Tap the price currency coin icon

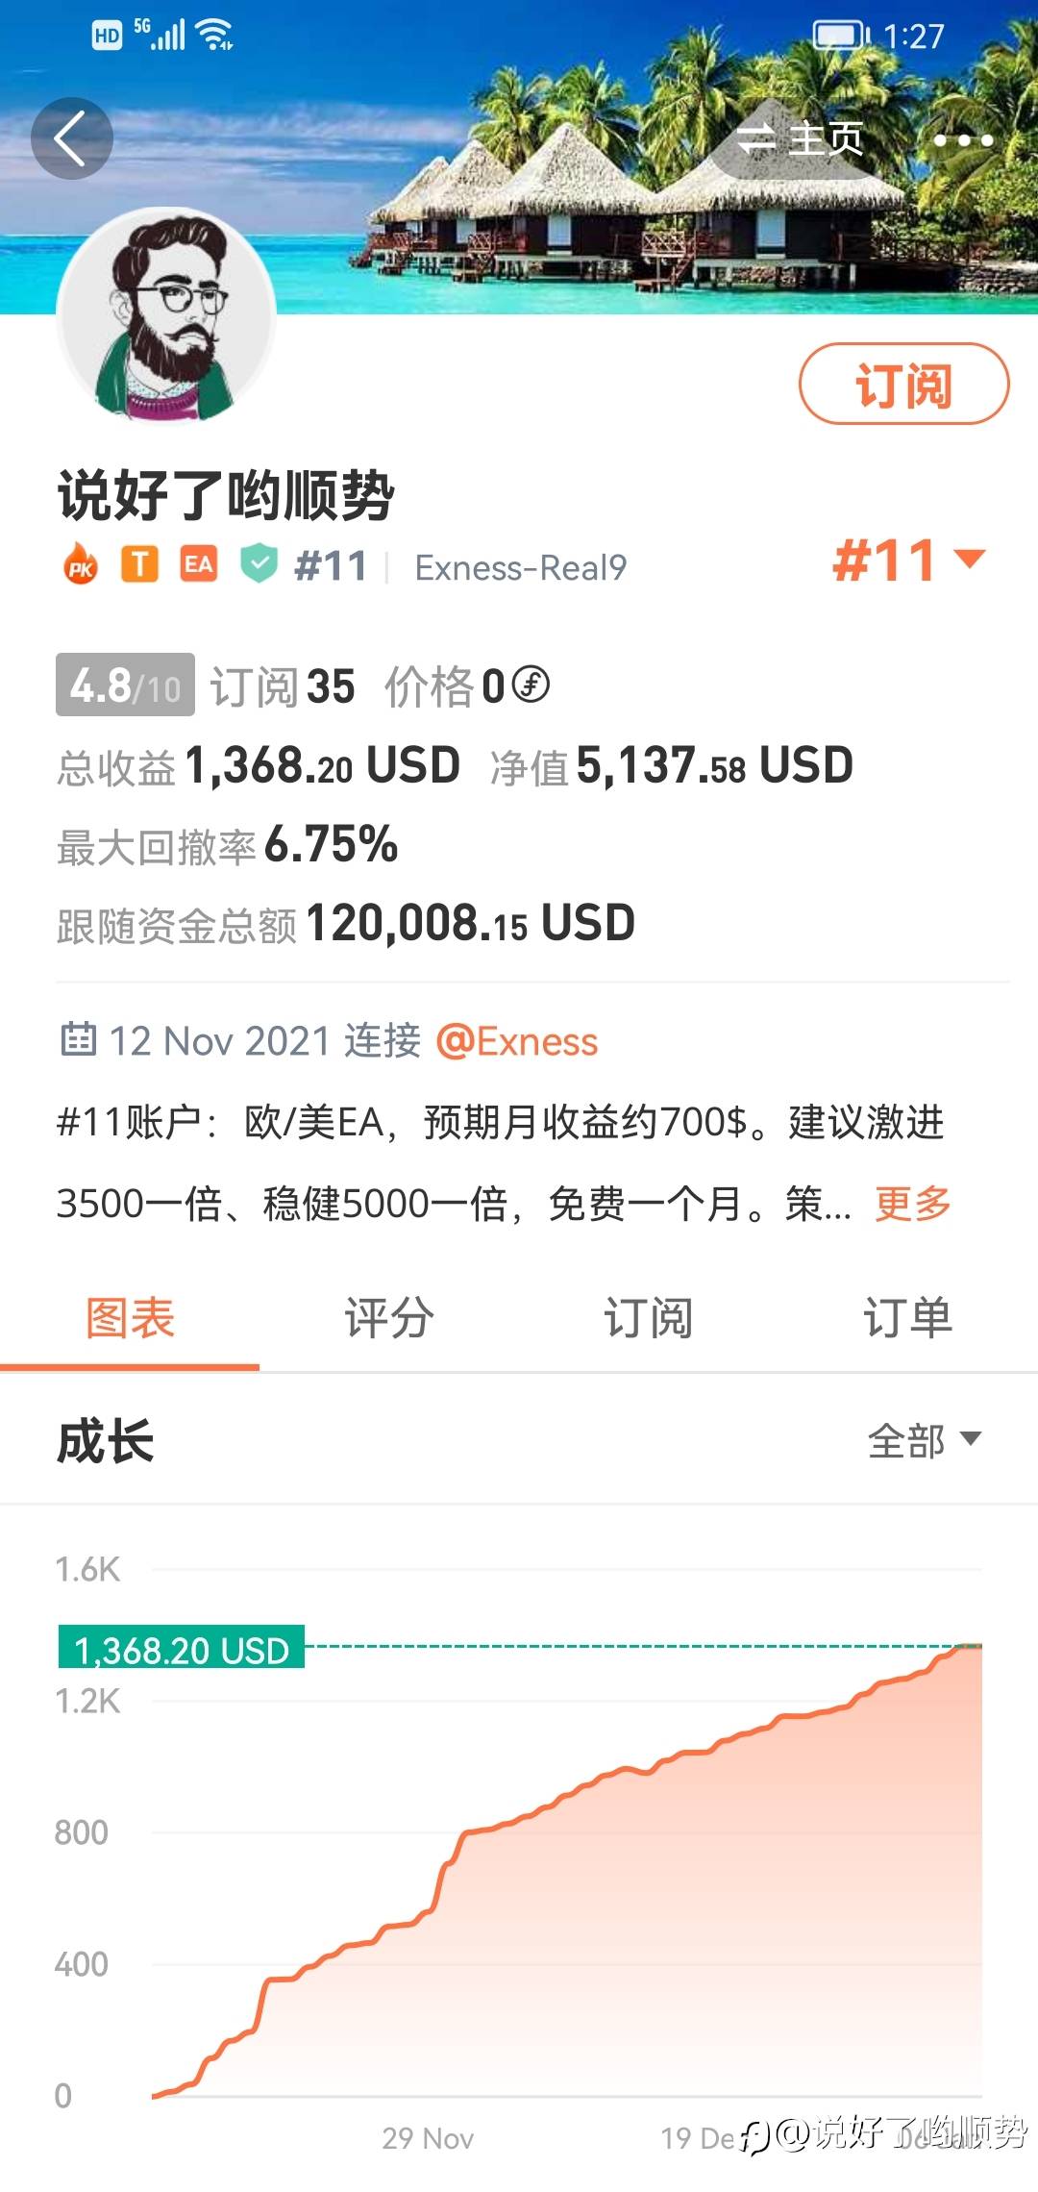point(531,685)
